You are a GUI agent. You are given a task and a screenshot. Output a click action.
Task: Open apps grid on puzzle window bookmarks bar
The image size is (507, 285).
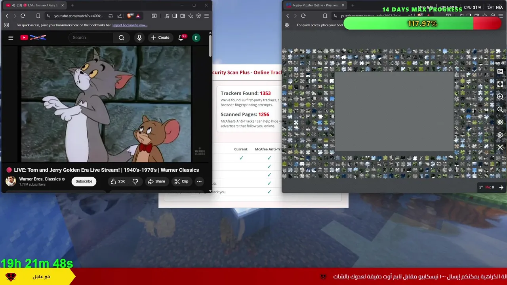tap(287, 25)
